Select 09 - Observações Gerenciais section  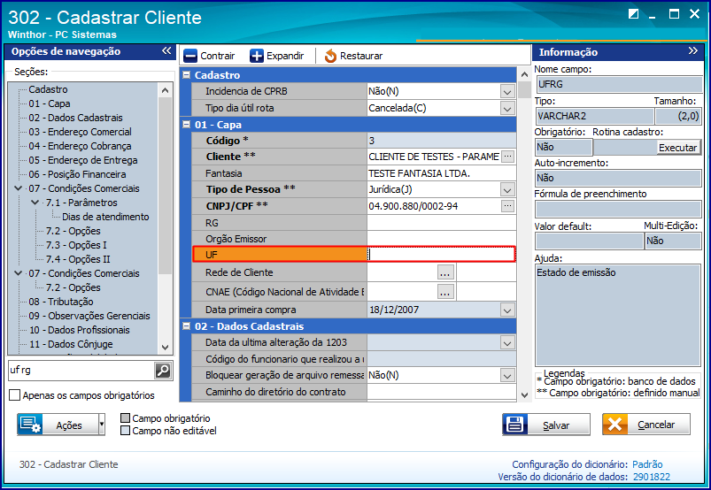tap(89, 316)
